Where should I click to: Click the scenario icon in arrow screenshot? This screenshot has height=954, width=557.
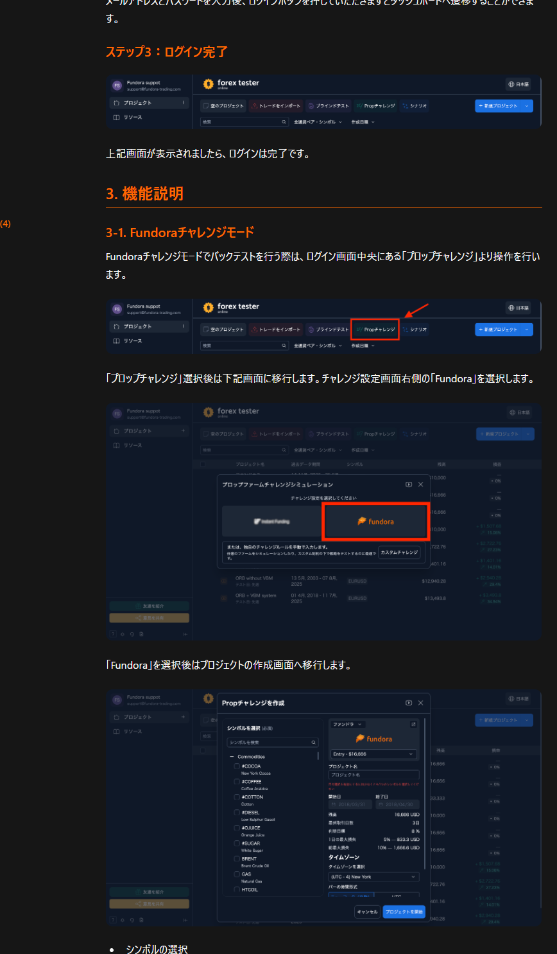point(406,330)
